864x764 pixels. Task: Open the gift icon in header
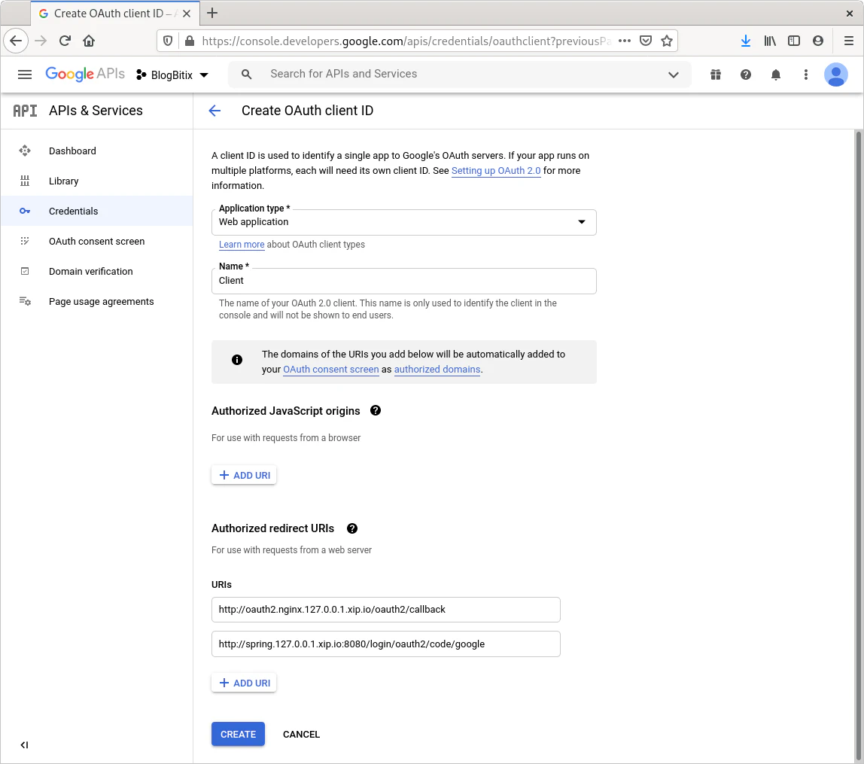point(715,75)
